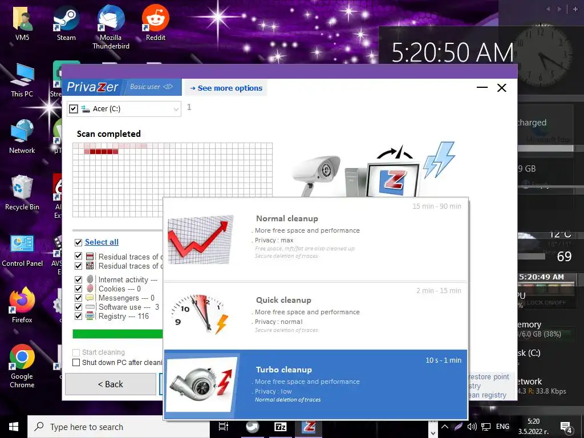584x438 pixels.
Task: Click the Scan completed status text
Action: coord(109,133)
